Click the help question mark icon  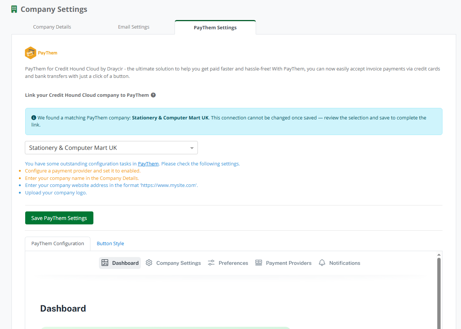[153, 95]
